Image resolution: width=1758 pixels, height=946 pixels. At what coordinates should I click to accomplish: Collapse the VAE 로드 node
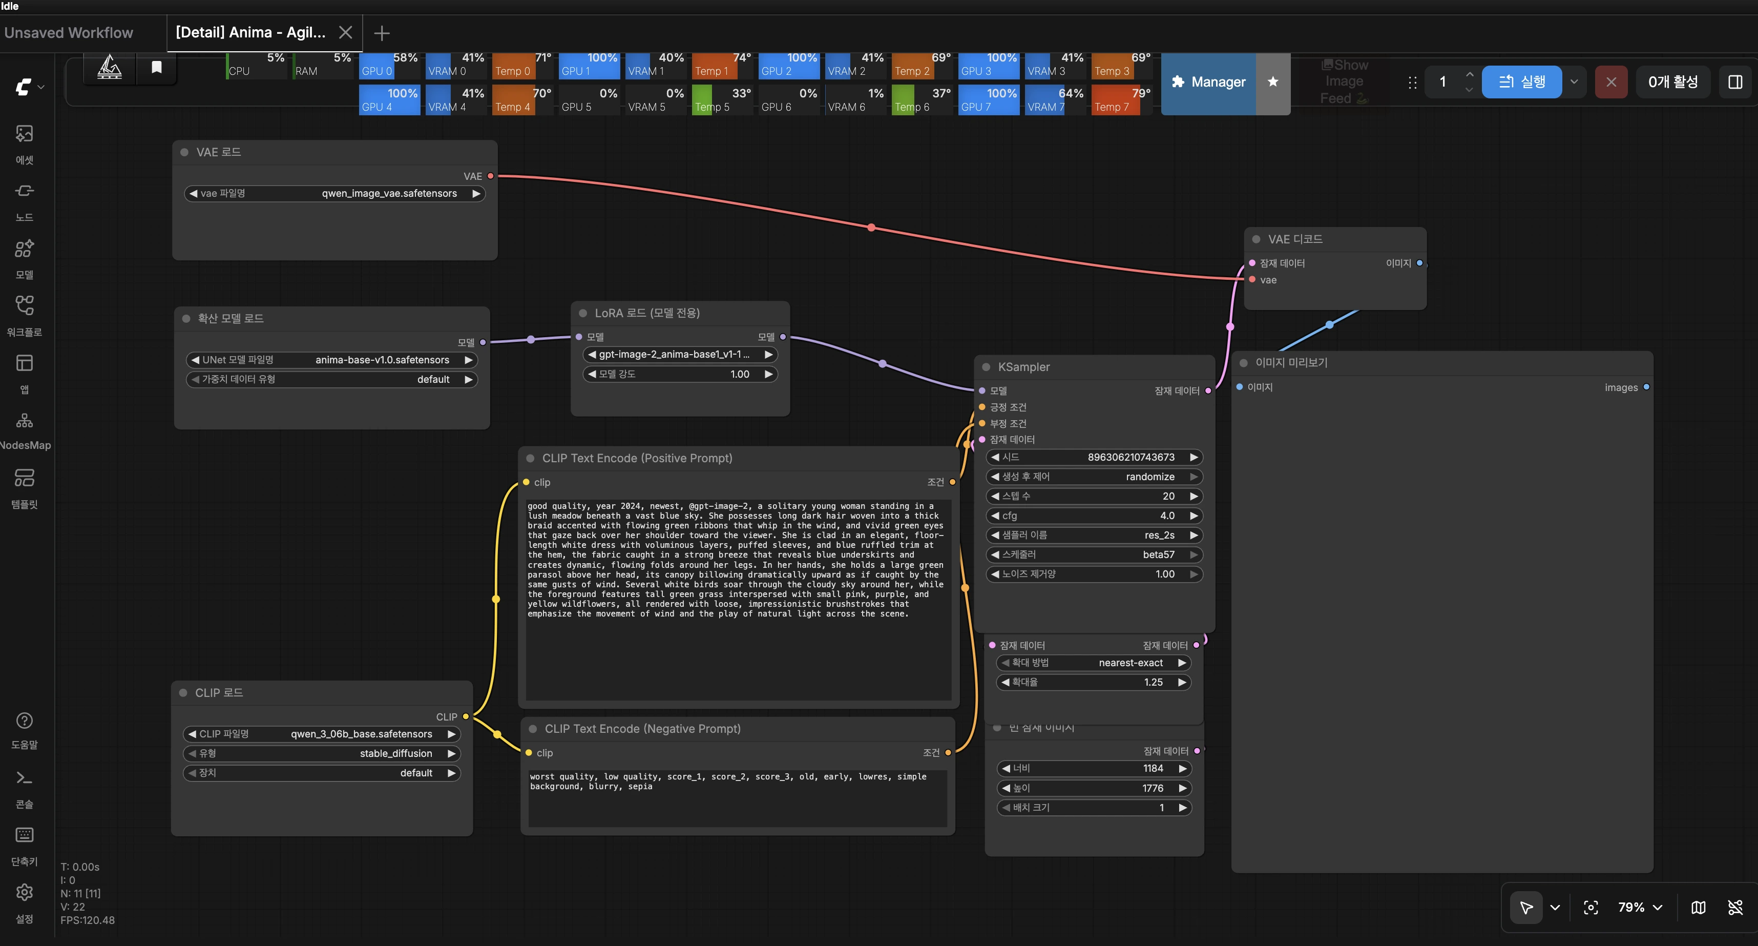pyautogui.click(x=184, y=152)
